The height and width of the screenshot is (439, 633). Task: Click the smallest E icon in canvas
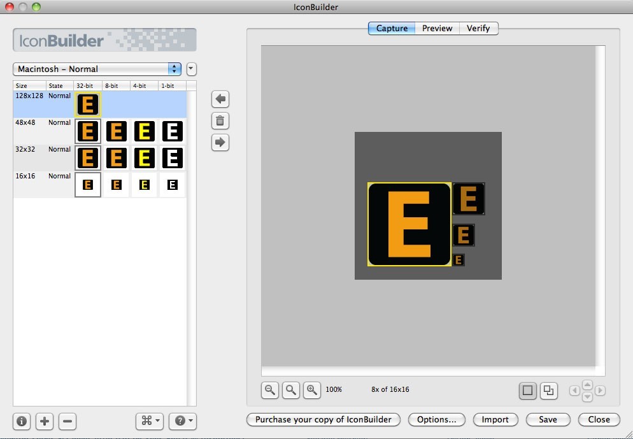459,260
